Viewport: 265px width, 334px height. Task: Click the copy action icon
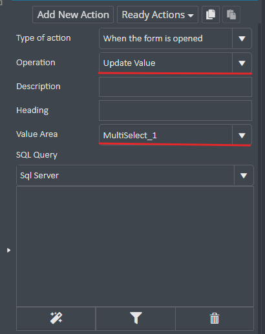[x=211, y=15]
